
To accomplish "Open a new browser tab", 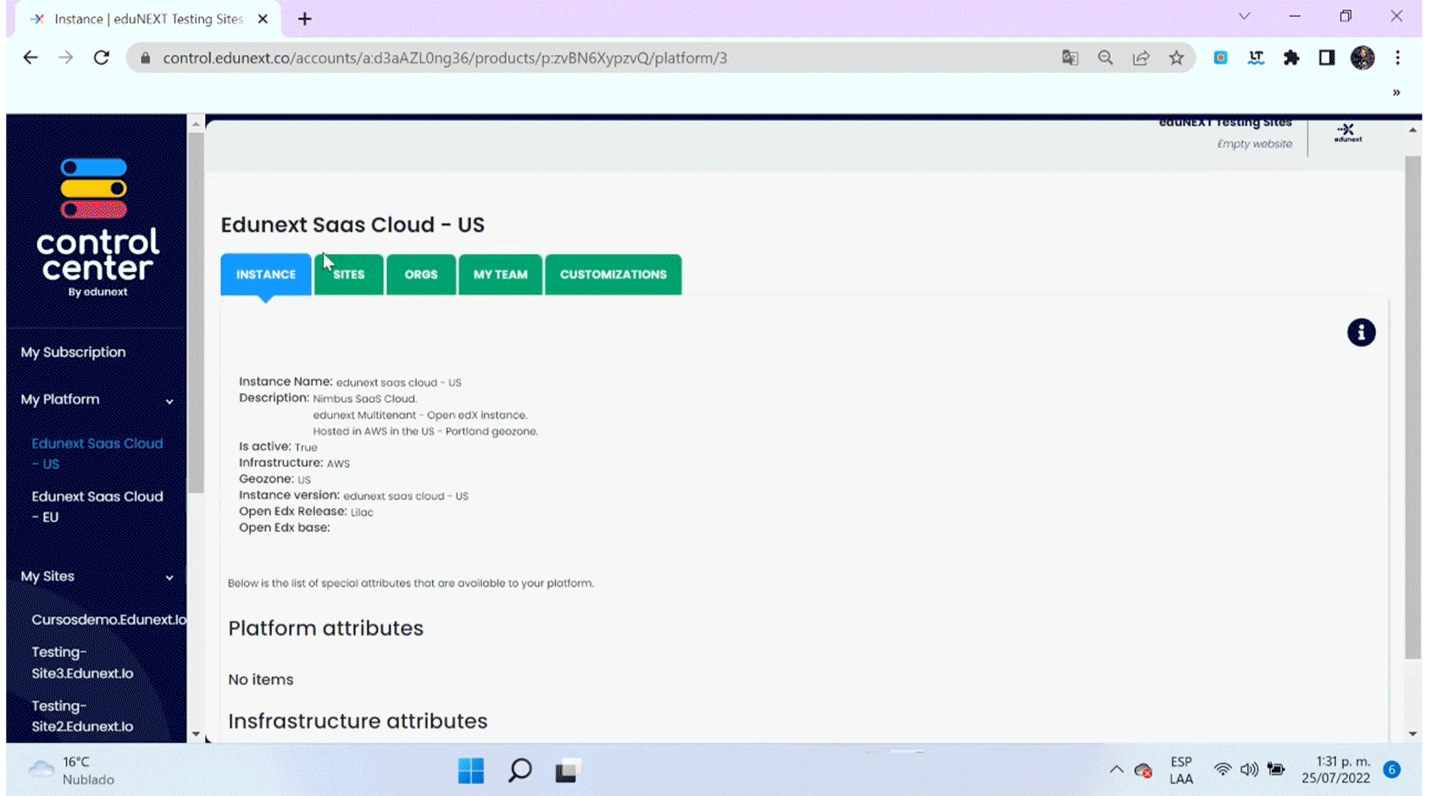I will click(x=305, y=19).
